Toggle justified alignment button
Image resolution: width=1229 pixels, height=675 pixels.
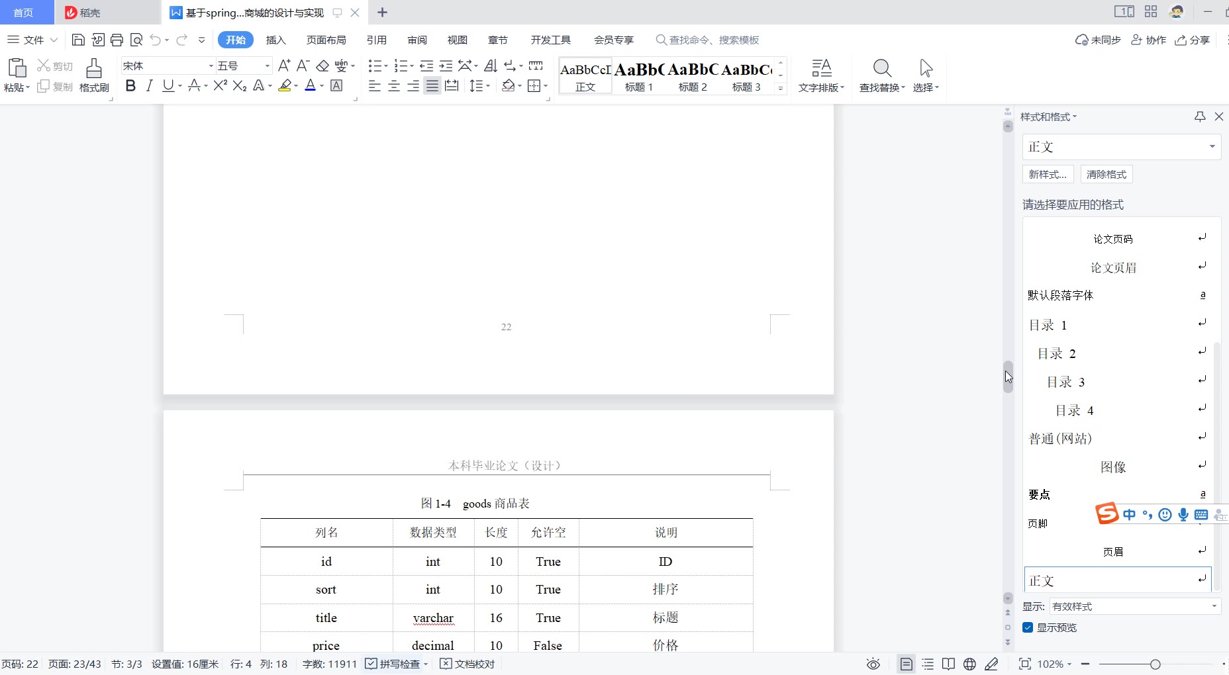(x=432, y=85)
